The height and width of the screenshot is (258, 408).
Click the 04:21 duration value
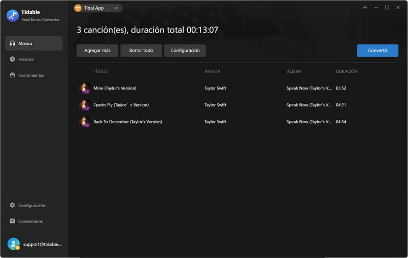coord(341,105)
